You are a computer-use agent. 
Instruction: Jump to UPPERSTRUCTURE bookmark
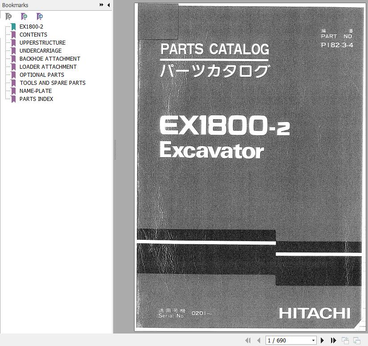[x=42, y=42]
